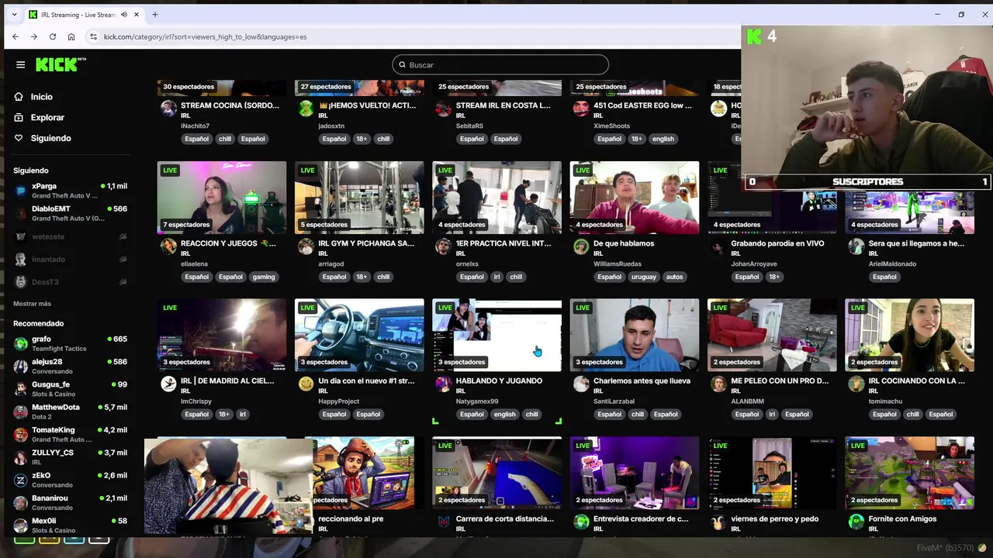993x558 pixels.
Task: Click MexOli channel avatar
Action: [x=21, y=525]
